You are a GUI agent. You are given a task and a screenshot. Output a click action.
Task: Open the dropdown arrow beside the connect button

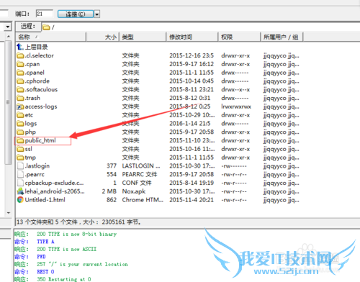[x=96, y=14]
